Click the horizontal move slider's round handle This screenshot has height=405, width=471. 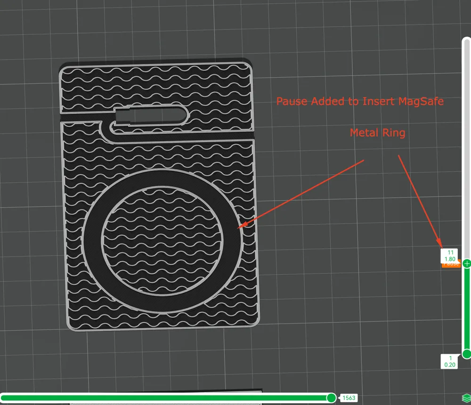pos(331,398)
